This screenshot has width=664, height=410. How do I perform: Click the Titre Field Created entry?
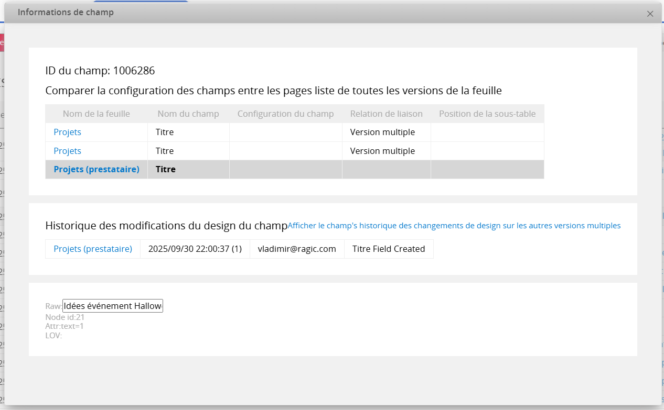(x=388, y=249)
